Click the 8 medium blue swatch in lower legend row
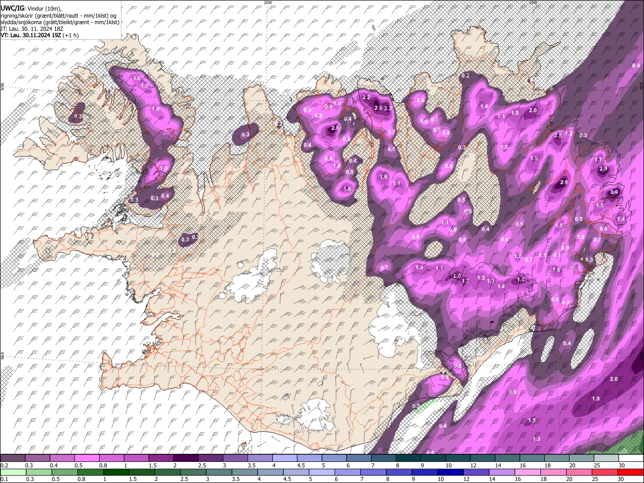This screenshot has width=644, height=483. coord(398,472)
